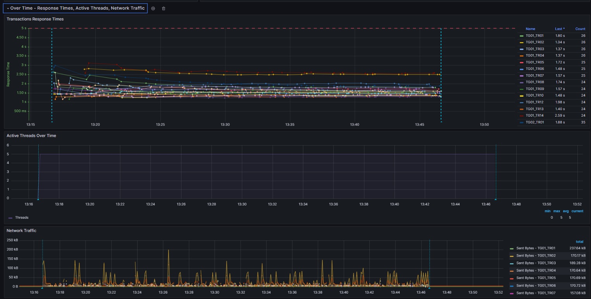This screenshot has width=591, height=299.
Task: Select Sent Bytes - TG01_TR01 legend entry
Action: click(x=536, y=248)
